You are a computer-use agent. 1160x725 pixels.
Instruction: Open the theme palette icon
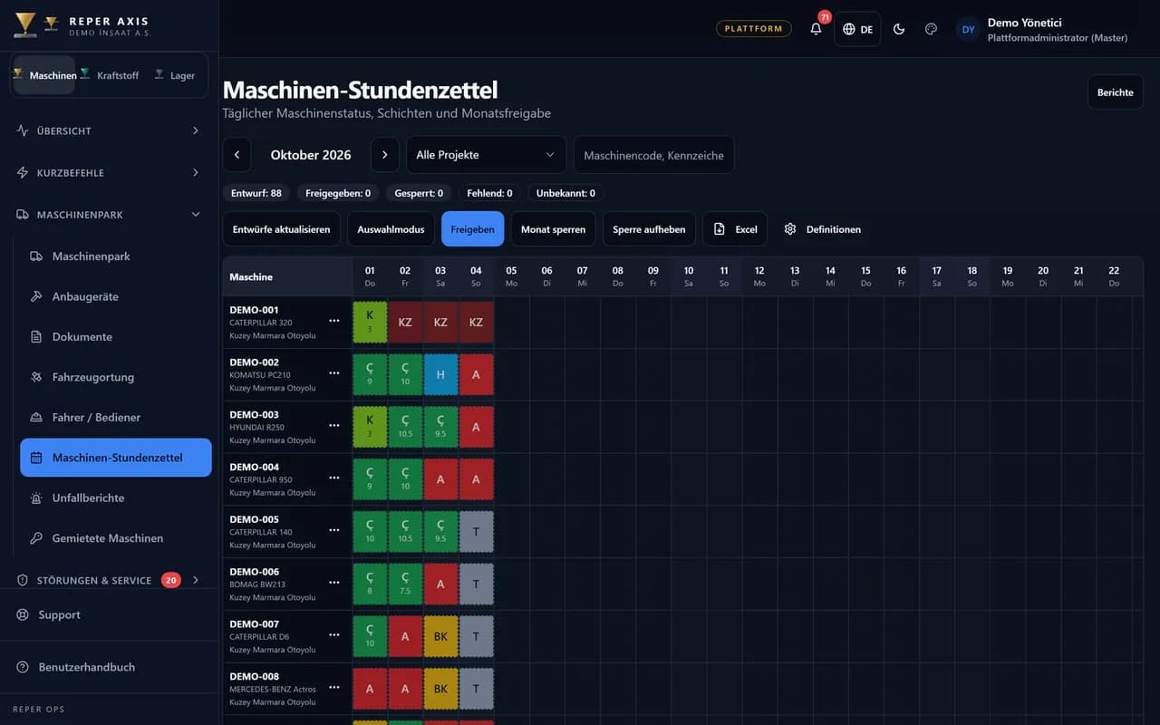tap(931, 29)
